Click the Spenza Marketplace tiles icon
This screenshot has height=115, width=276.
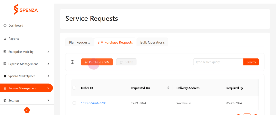[5, 76]
